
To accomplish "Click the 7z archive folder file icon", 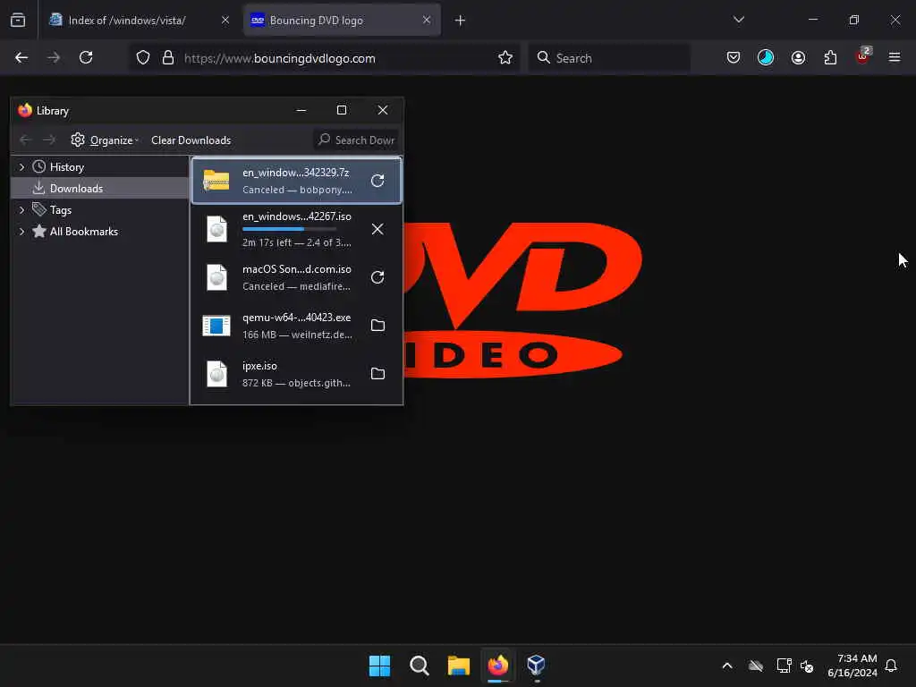I will pyautogui.click(x=216, y=181).
